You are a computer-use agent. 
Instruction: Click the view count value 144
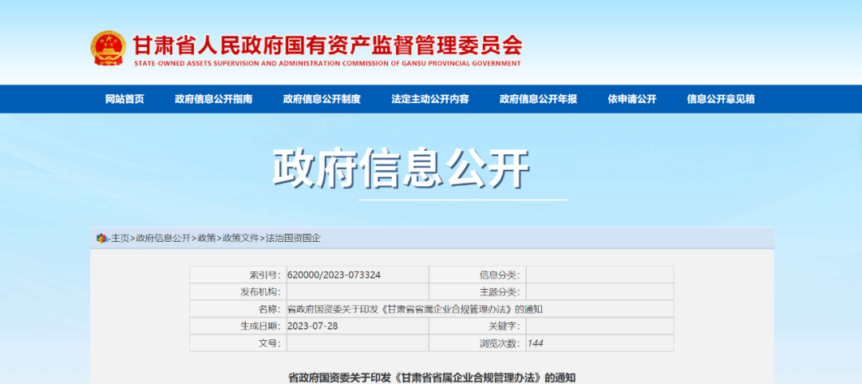[535, 343]
